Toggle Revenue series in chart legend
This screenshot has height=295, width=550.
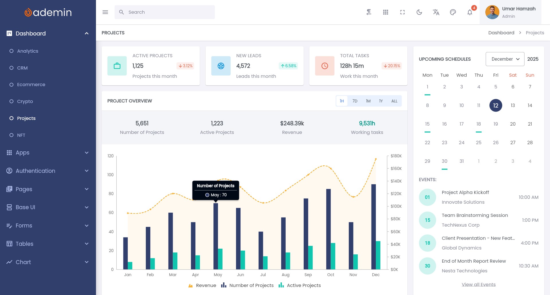202,285
